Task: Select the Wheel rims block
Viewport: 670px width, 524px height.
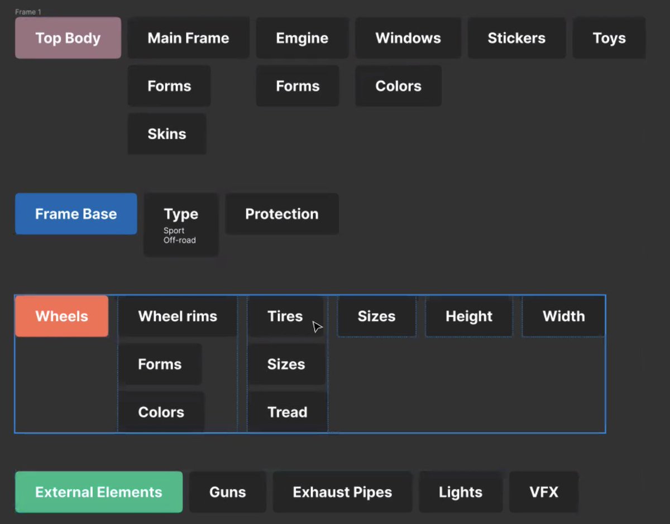Action: pos(178,316)
